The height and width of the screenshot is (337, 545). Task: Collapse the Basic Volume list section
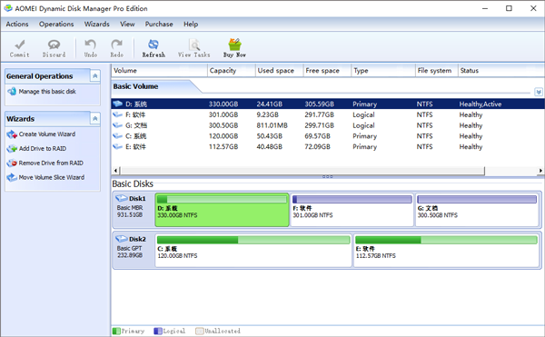tap(539, 92)
